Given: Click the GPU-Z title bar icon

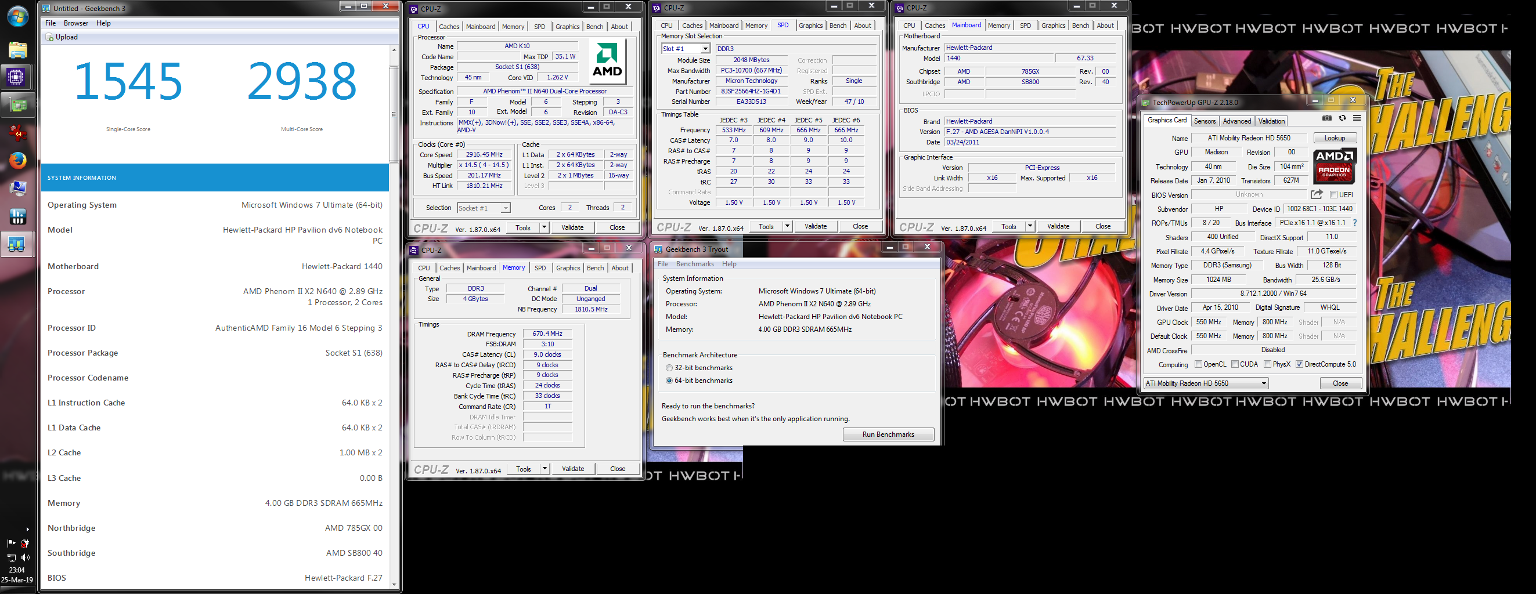Looking at the screenshot, I should tap(1145, 103).
